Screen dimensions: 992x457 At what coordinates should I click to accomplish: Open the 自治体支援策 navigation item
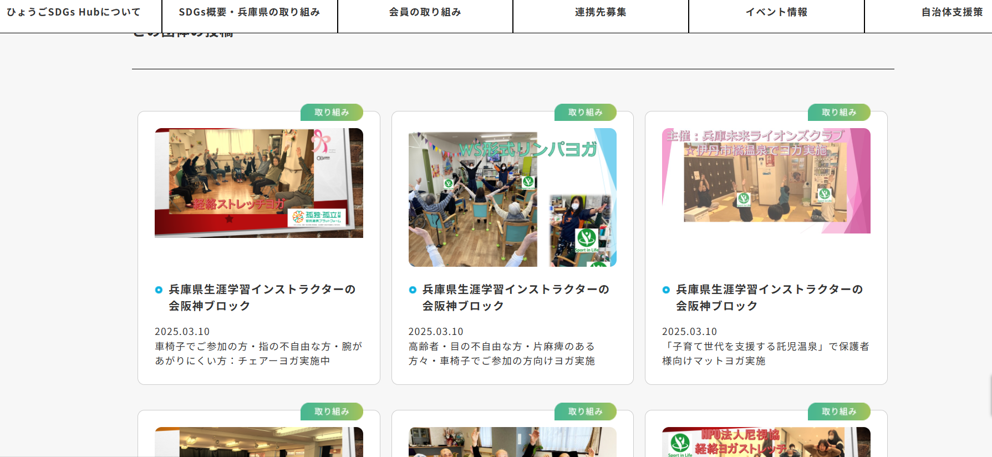pos(952,12)
